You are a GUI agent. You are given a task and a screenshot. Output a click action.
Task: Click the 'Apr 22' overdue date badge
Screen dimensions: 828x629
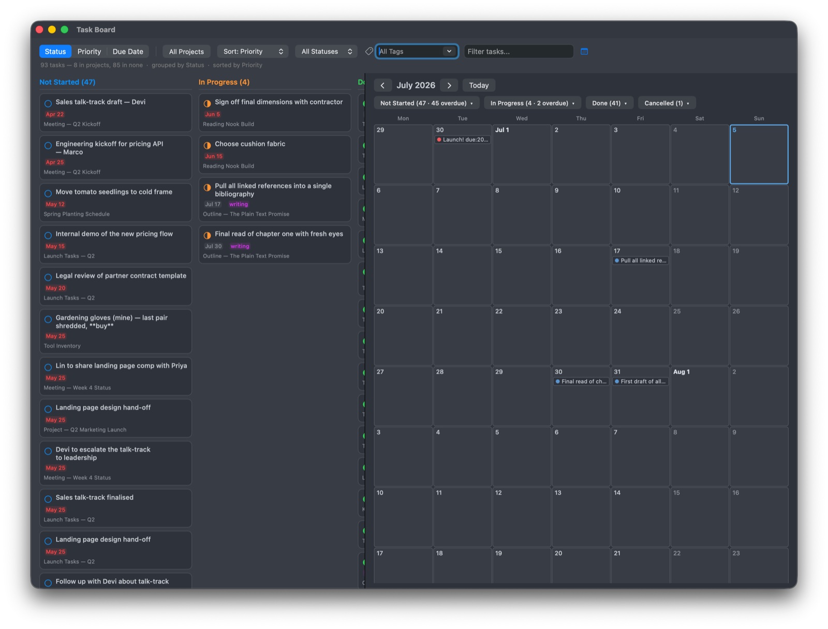55,114
